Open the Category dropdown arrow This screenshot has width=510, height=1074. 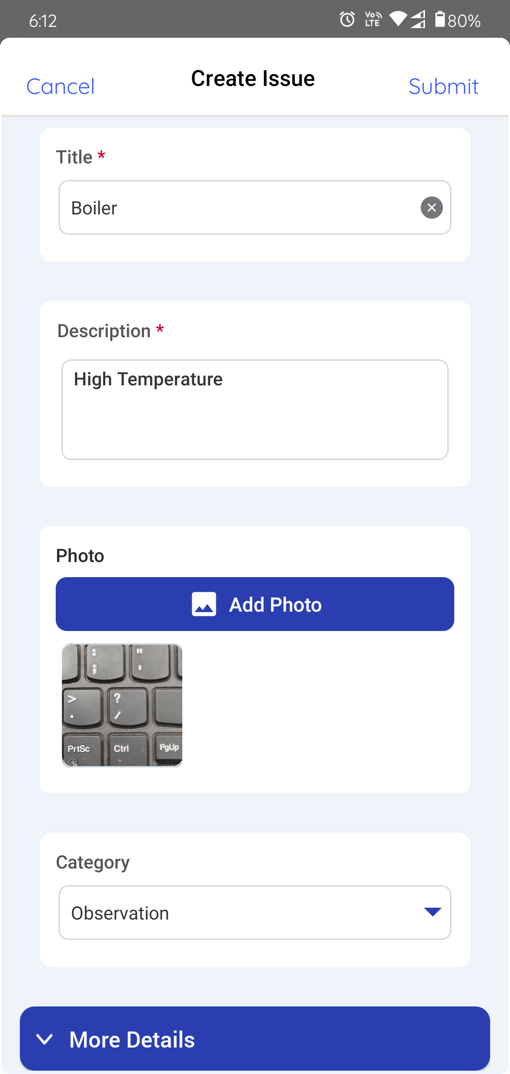coord(433,912)
